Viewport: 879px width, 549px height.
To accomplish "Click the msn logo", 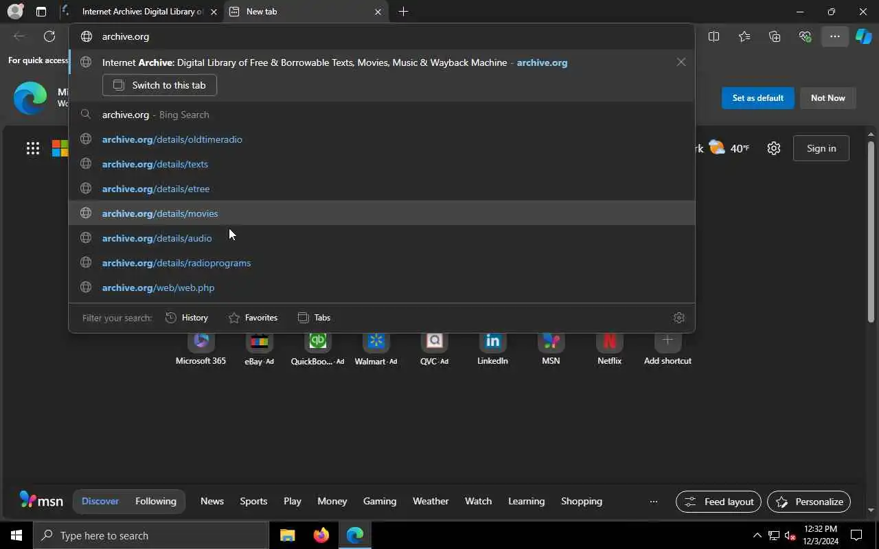I will pyautogui.click(x=41, y=500).
